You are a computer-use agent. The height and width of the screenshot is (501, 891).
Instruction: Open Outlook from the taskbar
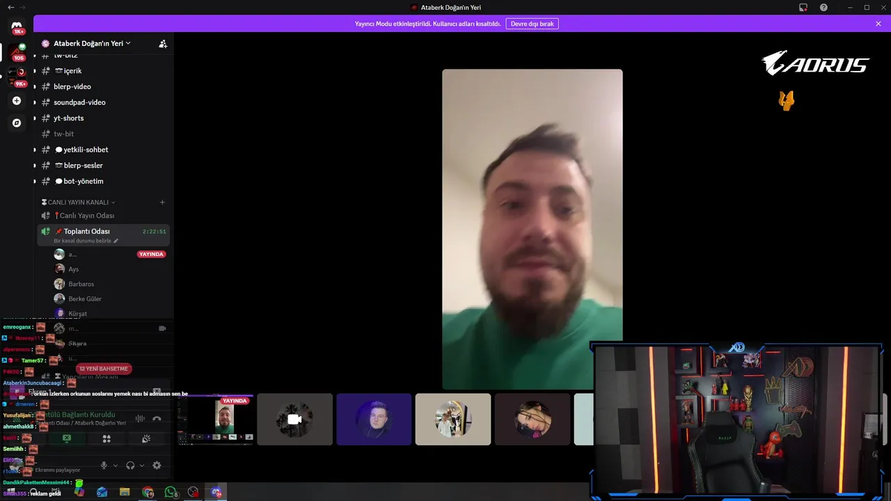click(102, 492)
